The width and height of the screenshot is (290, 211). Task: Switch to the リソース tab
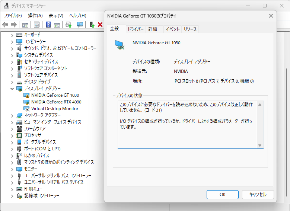(x=190, y=29)
